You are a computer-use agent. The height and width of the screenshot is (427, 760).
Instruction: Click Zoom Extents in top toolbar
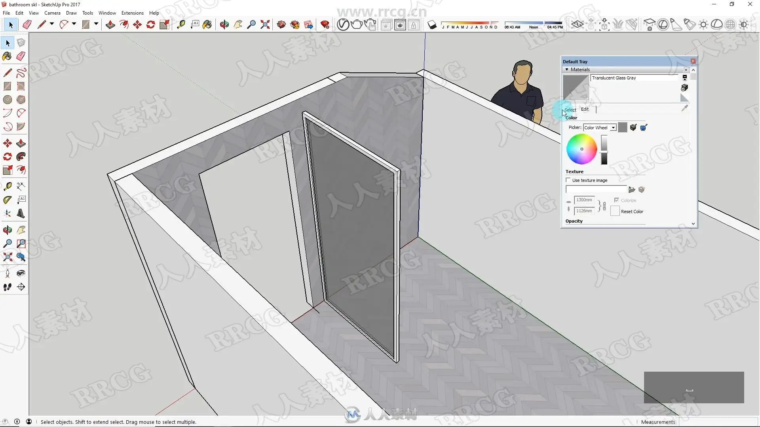[265, 25]
